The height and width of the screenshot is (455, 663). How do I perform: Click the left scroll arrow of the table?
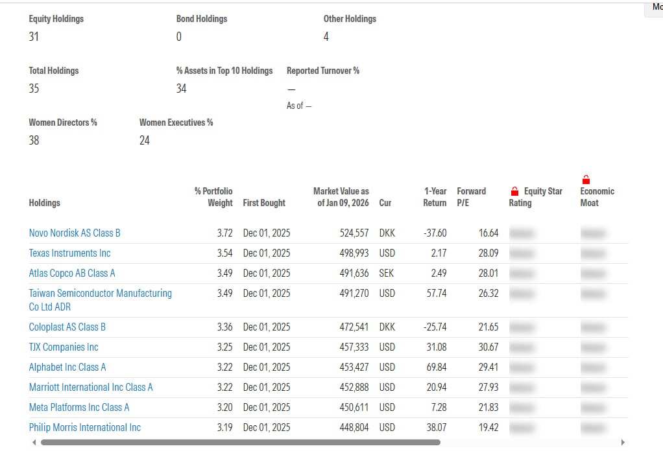[34, 442]
